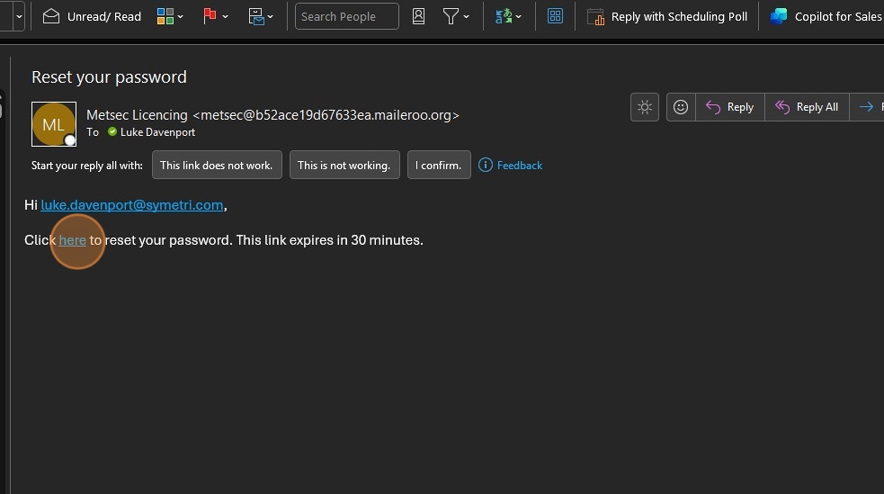Open the All Apps grid icon
The image size is (884, 494).
pyautogui.click(x=555, y=16)
